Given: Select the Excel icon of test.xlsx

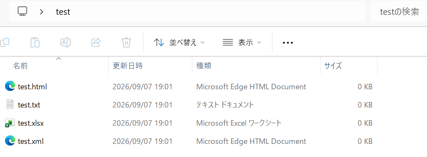Looking at the screenshot, I should (10, 123).
